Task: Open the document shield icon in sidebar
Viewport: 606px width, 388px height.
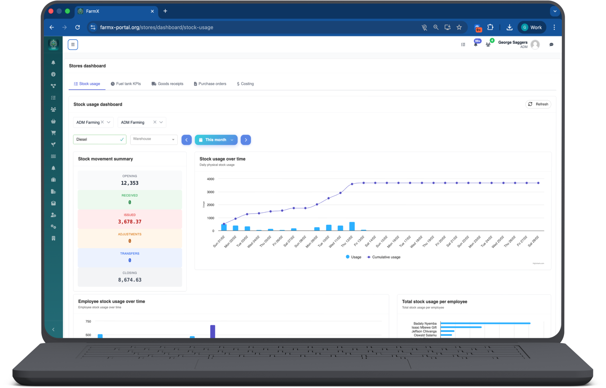Action: (53, 191)
